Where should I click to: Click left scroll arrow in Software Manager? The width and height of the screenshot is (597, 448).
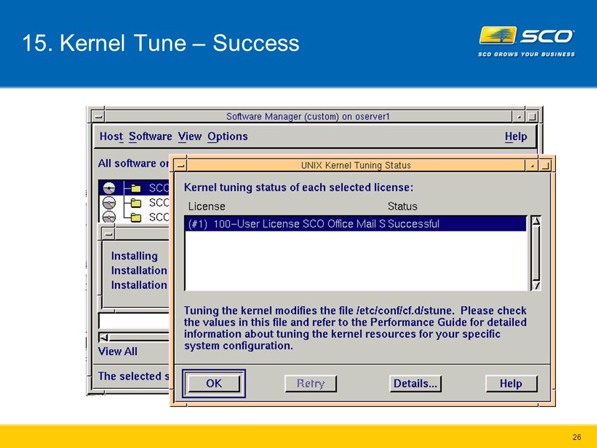(x=104, y=337)
